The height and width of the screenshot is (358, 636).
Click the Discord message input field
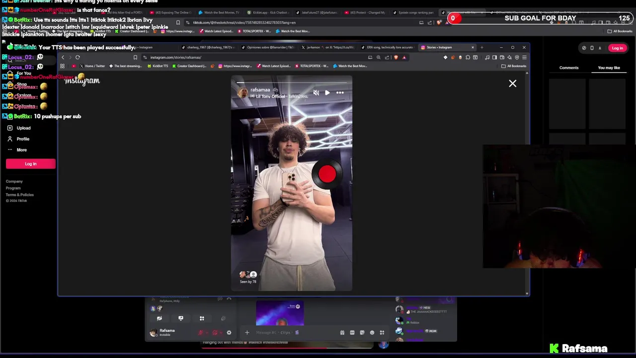pyautogui.click(x=293, y=333)
